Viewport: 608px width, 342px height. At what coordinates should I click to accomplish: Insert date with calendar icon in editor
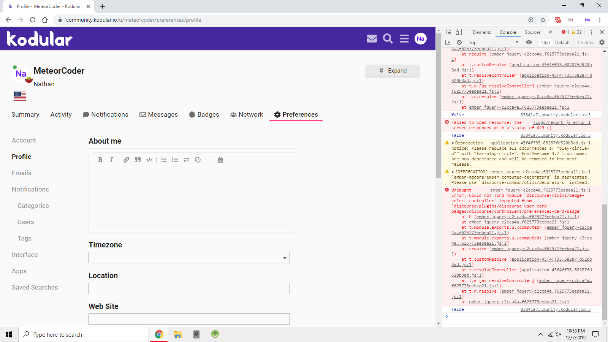[x=221, y=160]
